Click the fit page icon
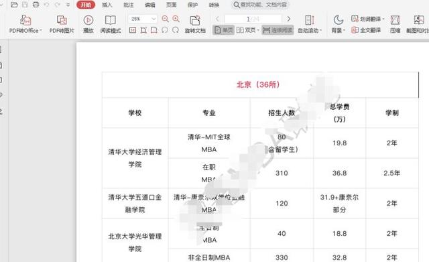 143,30
